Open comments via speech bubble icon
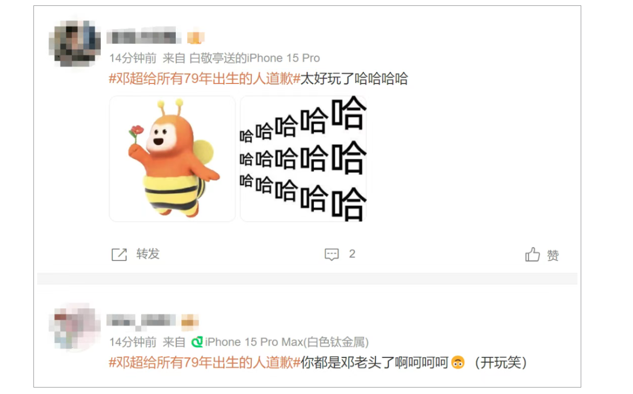The height and width of the screenshot is (394, 633). click(x=332, y=255)
